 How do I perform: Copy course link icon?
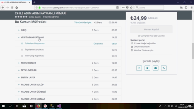164,68
